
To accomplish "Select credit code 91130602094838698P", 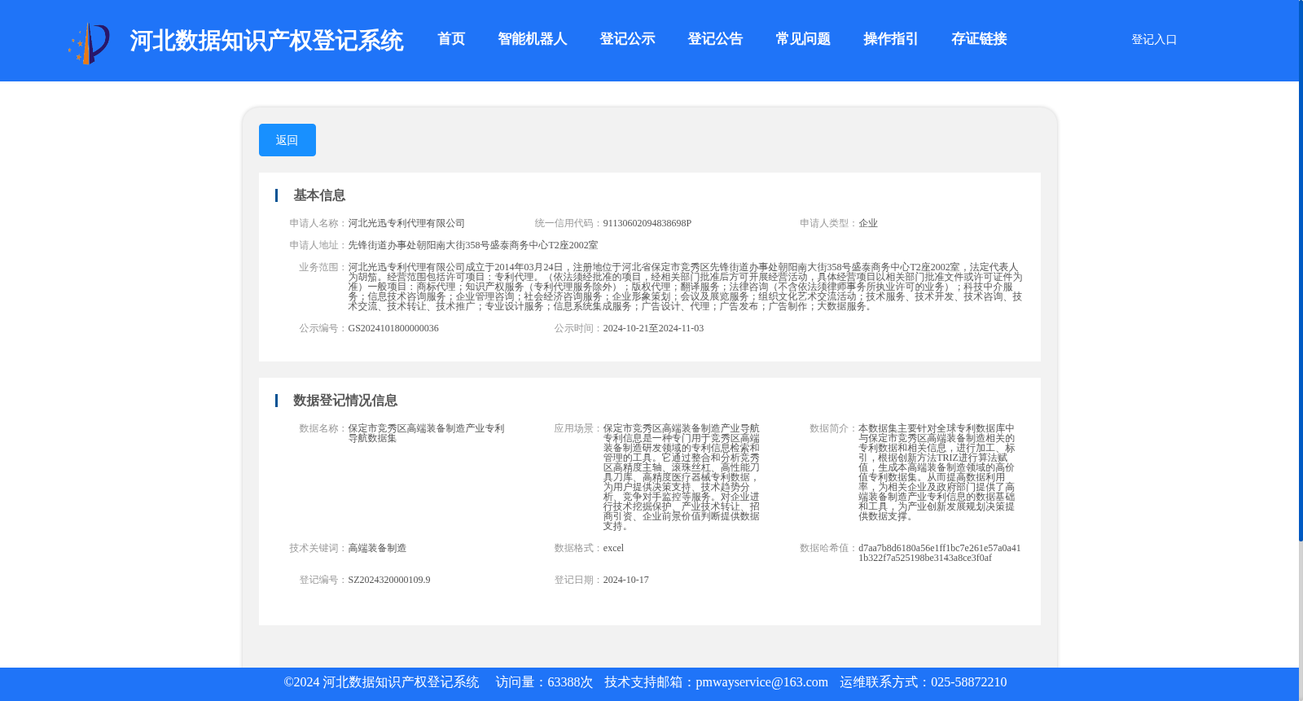I will pos(647,223).
